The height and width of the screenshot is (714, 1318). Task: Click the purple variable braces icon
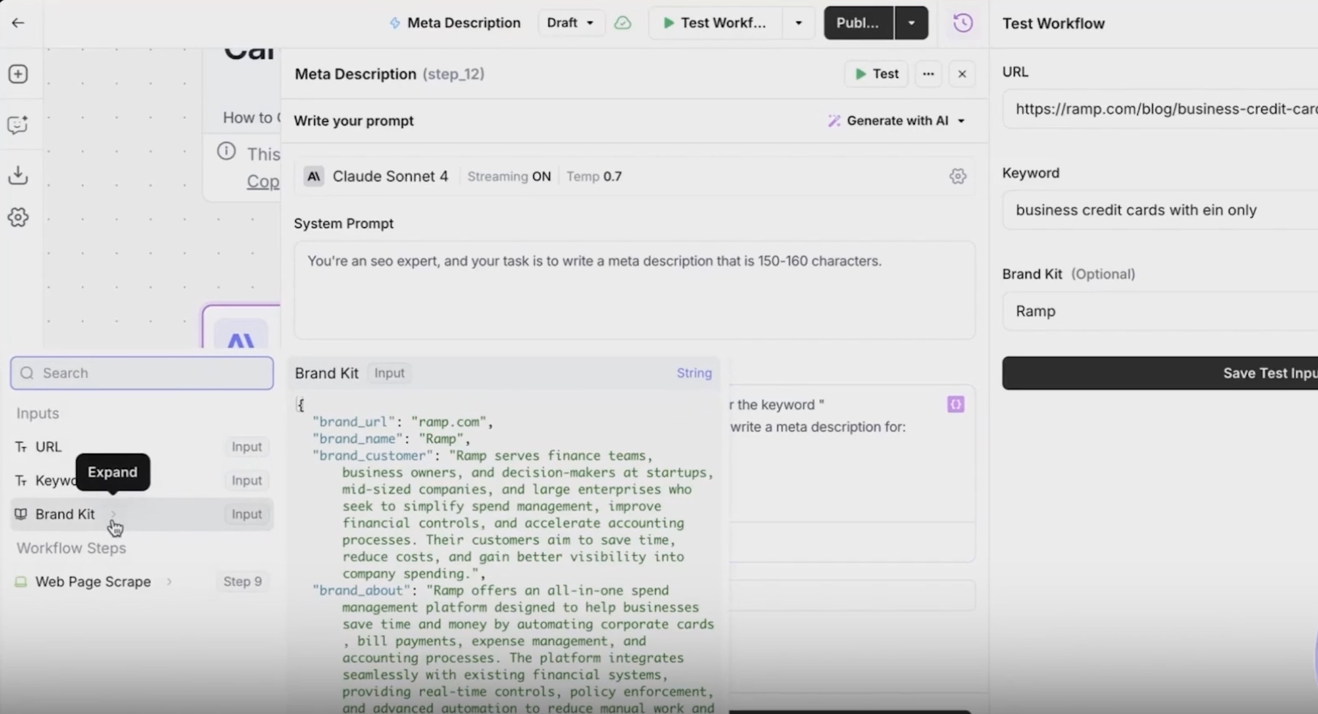[x=955, y=404]
